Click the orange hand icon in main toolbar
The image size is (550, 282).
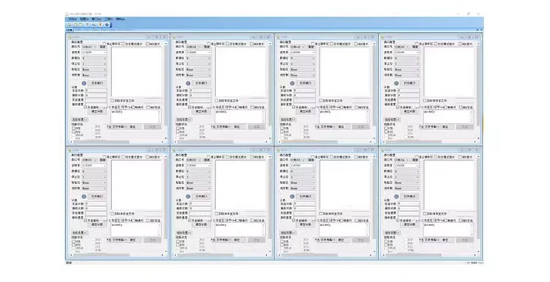pos(100,25)
